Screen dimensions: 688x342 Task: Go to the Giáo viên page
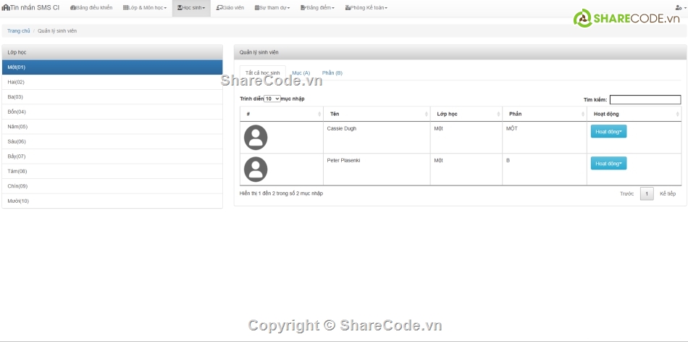point(230,8)
